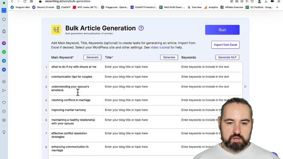Click Generate button beside Title

click(x=169, y=57)
